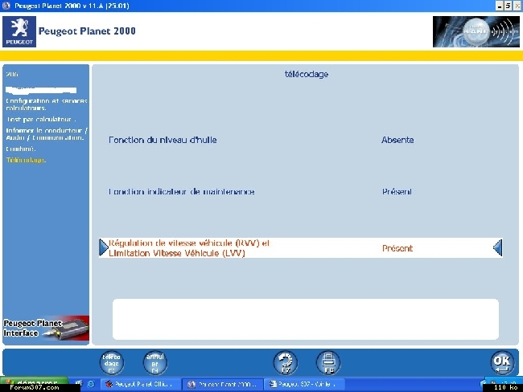Click the Peugeot Planet 2000 title bar icon
The width and height of the screenshot is (523, 392).
(6, 6)
